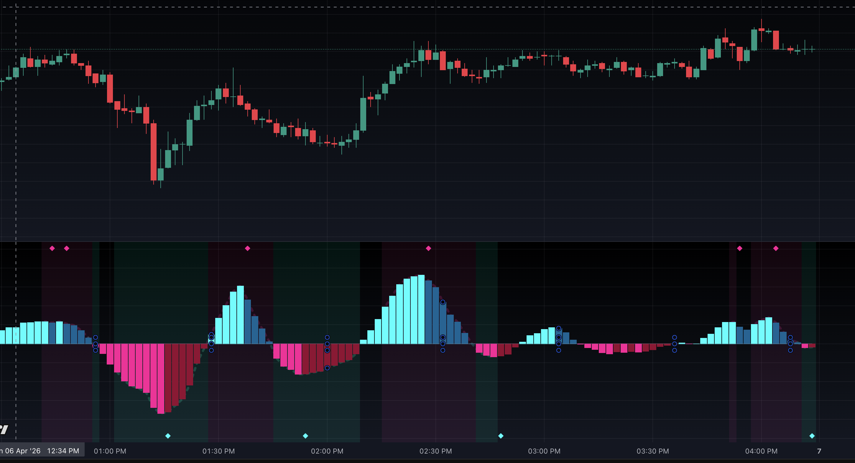Select the pink diamond marker atop the first cyan histogram peak
The width and height of the screenshot is (855, 463).
coord(247,248)
